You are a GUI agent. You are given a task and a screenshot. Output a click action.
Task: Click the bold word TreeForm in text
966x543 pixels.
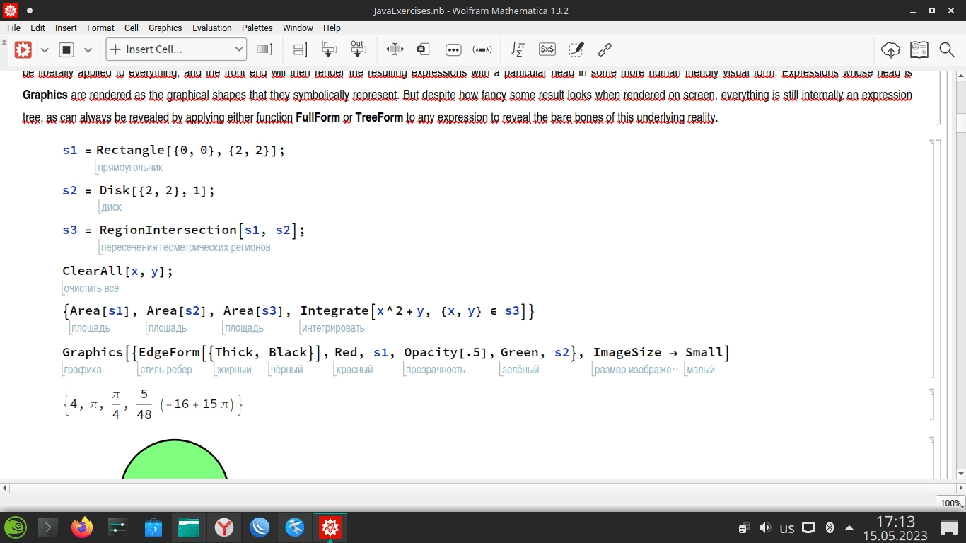click(x=379, y=117)
